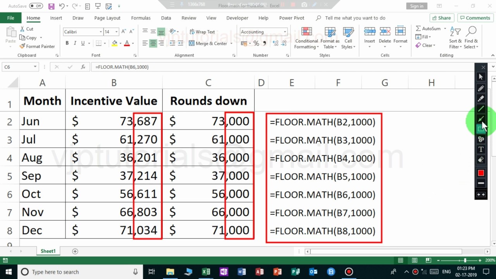Click Decrease Indent icon
496x279 pixels.
[172, 43]
